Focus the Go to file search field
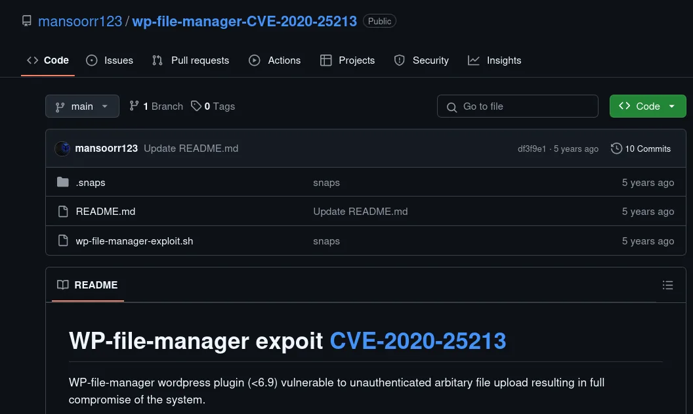 coord(518,106)
